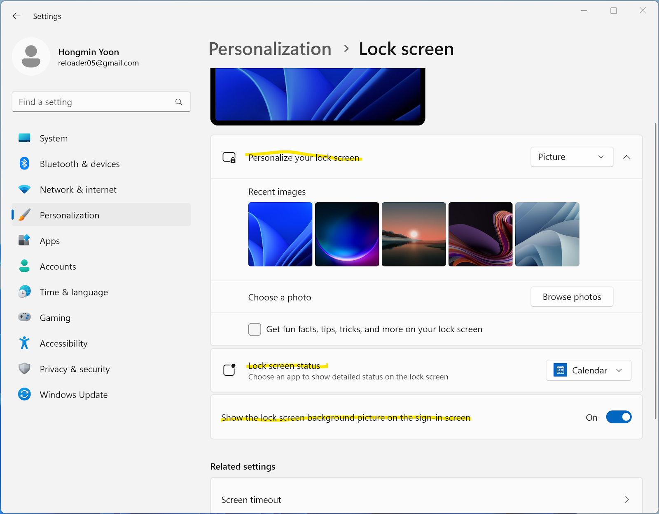Click the vertical scrollbar
This screenshot has width=659, height=514.
(655, 271)
